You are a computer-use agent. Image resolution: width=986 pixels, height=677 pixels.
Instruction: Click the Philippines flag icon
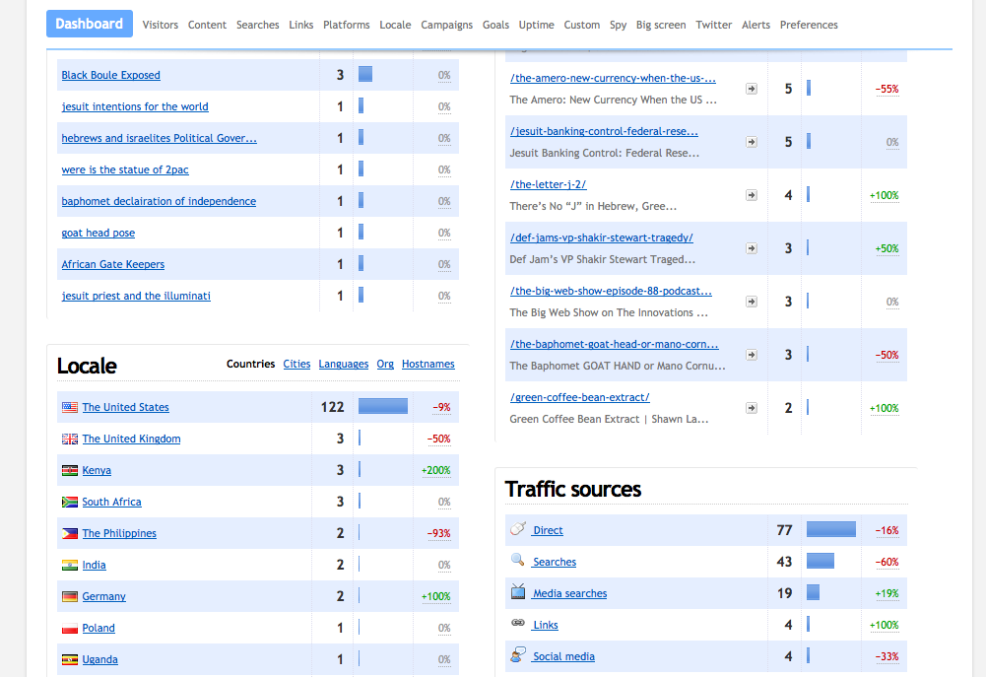tap(70, 533)
